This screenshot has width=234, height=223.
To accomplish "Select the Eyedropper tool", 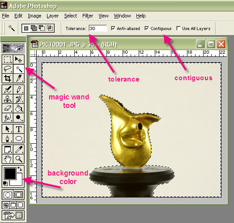I will [x=19, y=150].
